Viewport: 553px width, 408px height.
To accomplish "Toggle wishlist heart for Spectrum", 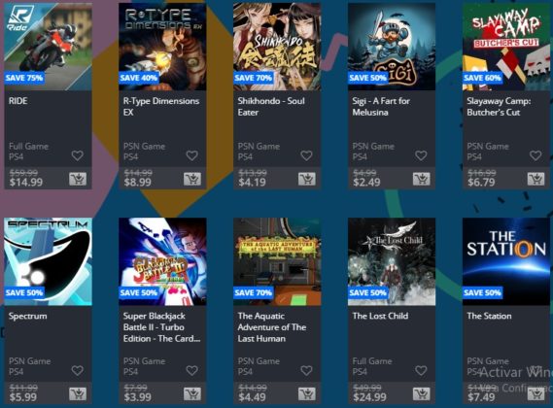I will [x=78, y=370].
